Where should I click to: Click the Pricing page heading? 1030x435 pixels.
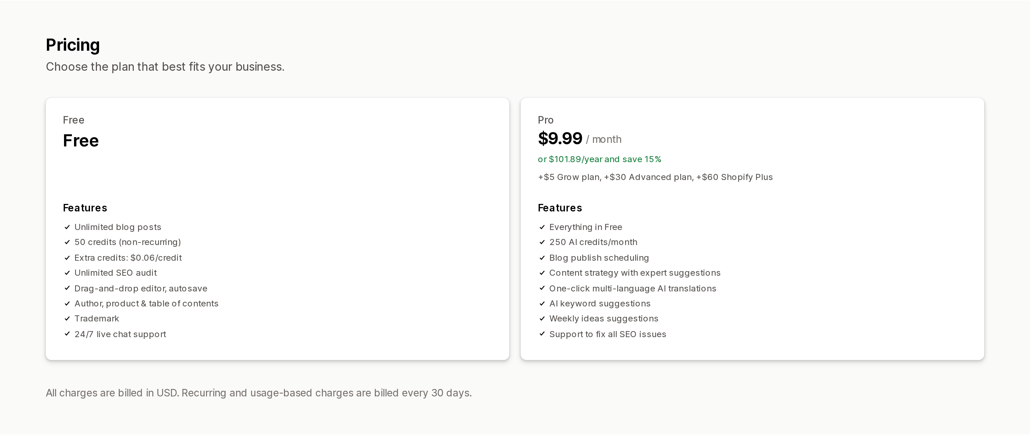pos(73,45)
